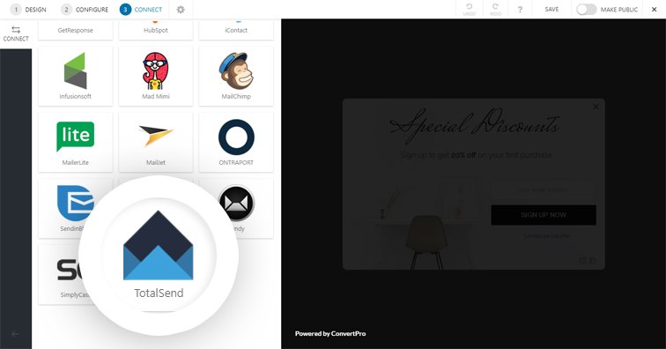Select the TotalSend envelope icon
This screenshot has width=666, height=349.
pyautogui.click(x=158, y=245)
